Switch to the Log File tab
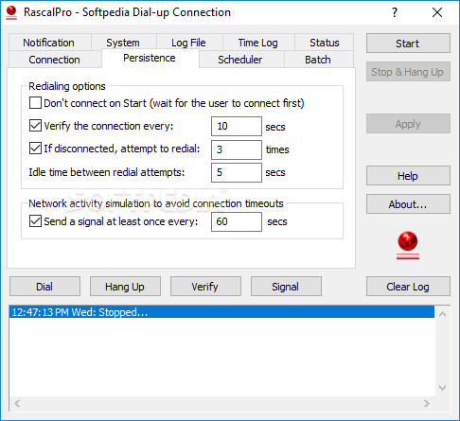Image resolution: width=460 pixels, height=421 pixels. point(188,43)
